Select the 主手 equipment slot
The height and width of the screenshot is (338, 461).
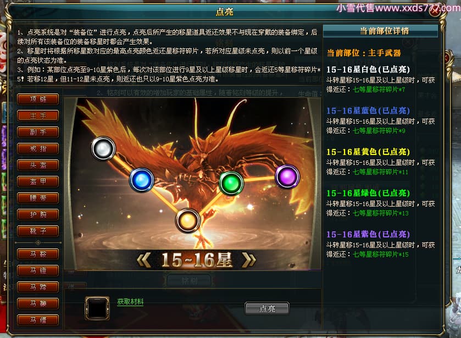(38, 115)
